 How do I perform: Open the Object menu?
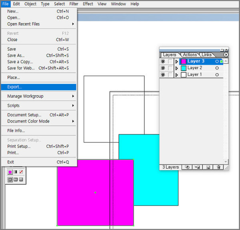(x=30, y=4)
